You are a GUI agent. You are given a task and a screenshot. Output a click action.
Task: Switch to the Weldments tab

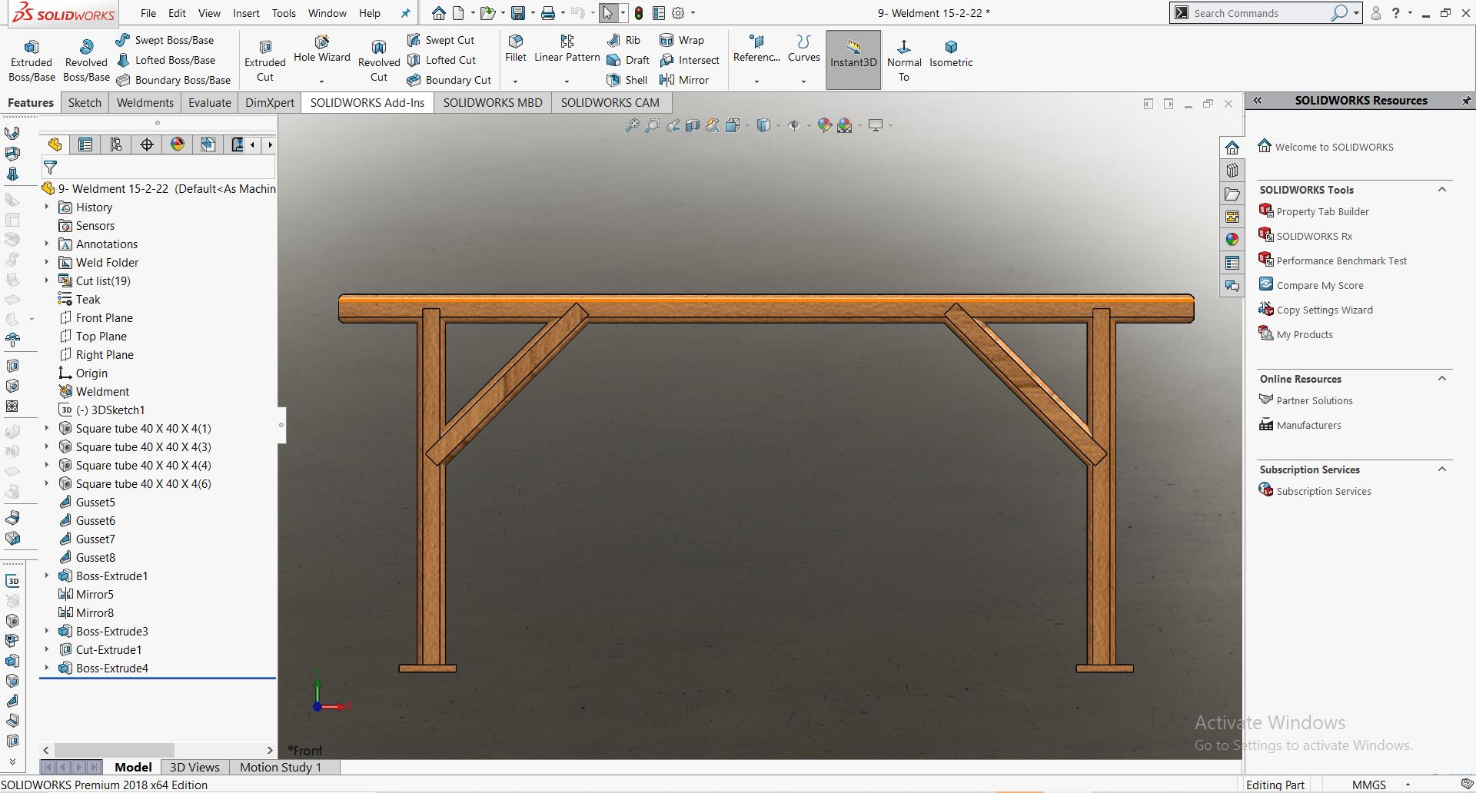pyautogui.click(x=145, y=102)
